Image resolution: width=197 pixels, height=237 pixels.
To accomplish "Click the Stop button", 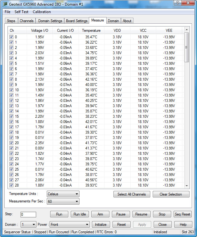I will [162, 214].
